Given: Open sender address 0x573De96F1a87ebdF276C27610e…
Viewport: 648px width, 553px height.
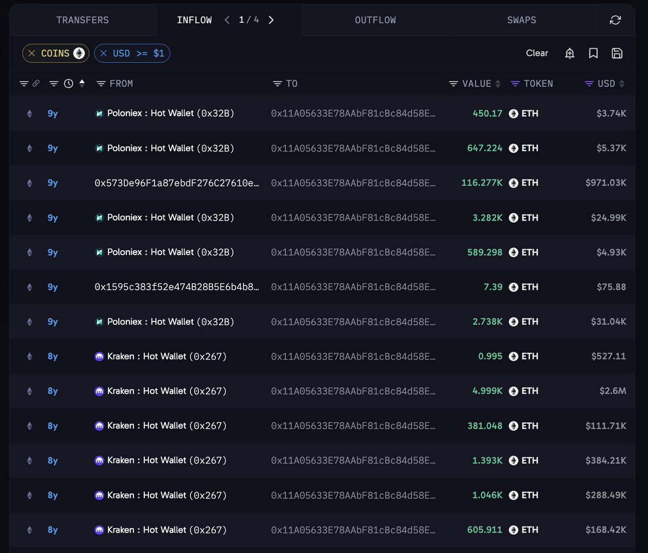Looking at the screenshot, I should click(x=177, y=183).
